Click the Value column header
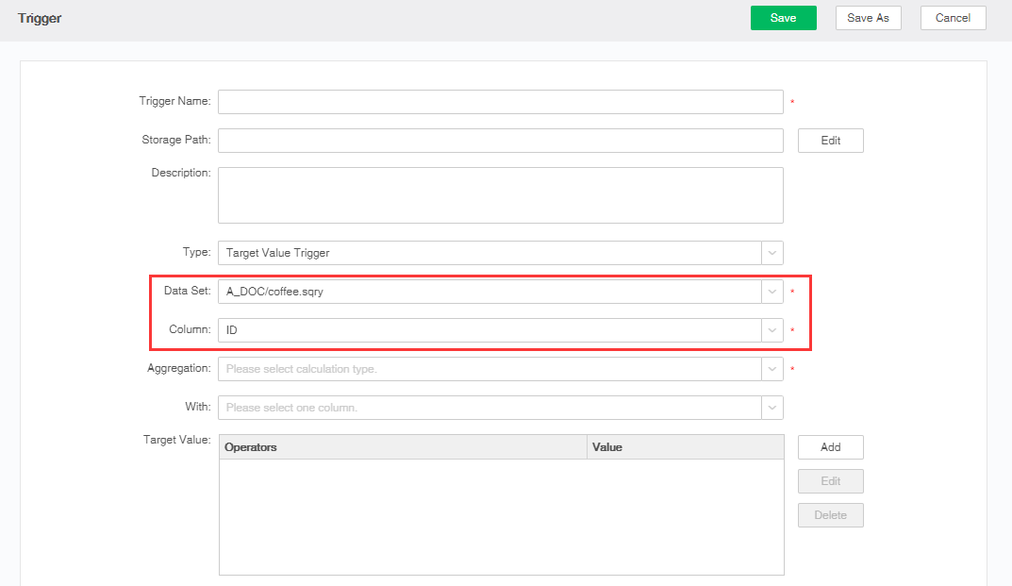The width and height of the screenshot is (1012, 586). click(685, 447)
